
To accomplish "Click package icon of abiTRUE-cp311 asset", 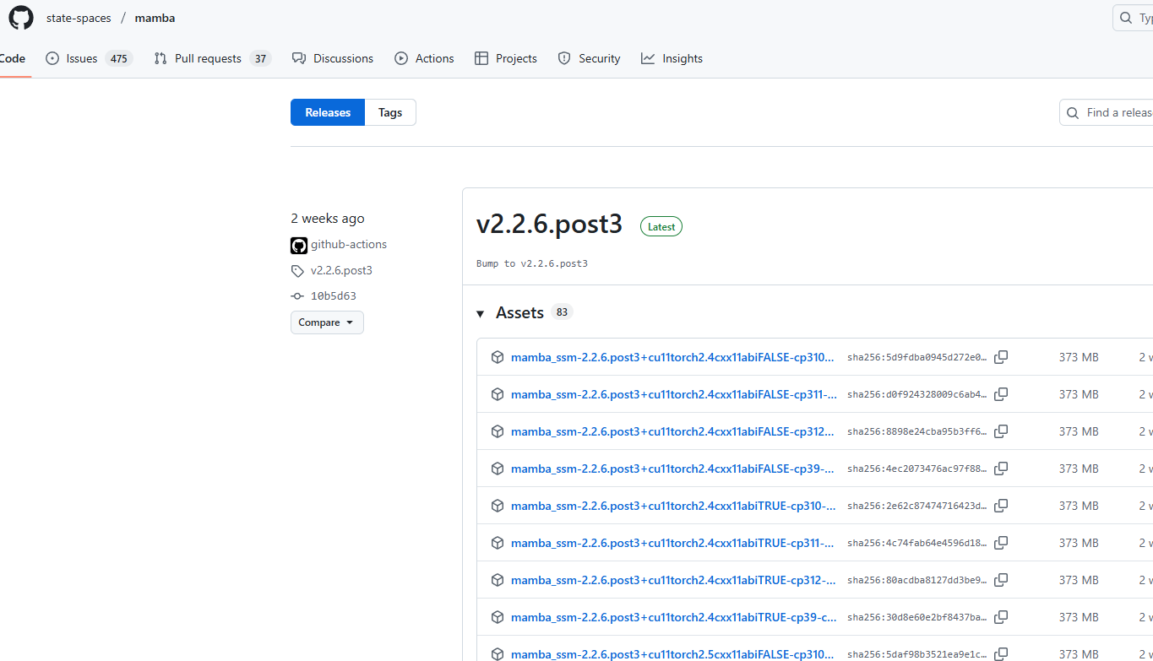I will (498, 543).
